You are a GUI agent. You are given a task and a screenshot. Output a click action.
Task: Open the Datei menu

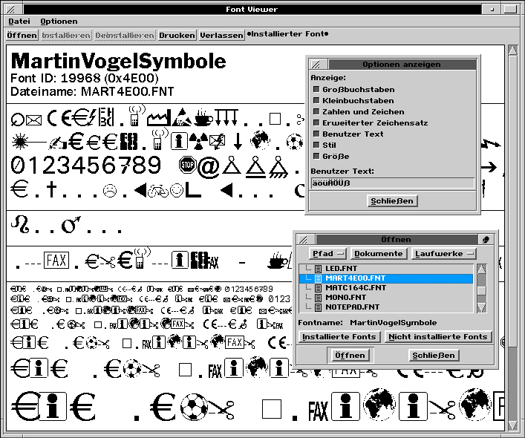(x=19, y=22)
